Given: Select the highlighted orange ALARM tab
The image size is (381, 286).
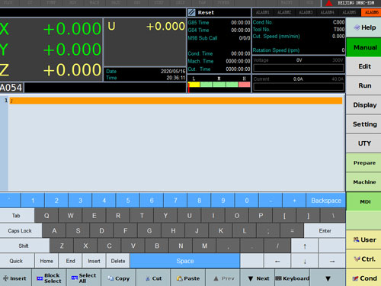Looking at the screenshot, I should 371,12.
